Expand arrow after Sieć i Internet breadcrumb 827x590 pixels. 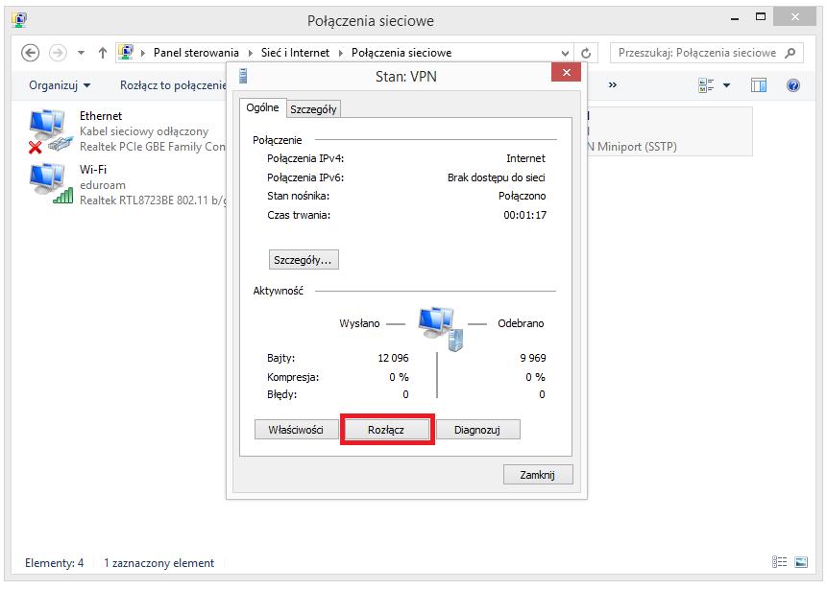(341, 53)
